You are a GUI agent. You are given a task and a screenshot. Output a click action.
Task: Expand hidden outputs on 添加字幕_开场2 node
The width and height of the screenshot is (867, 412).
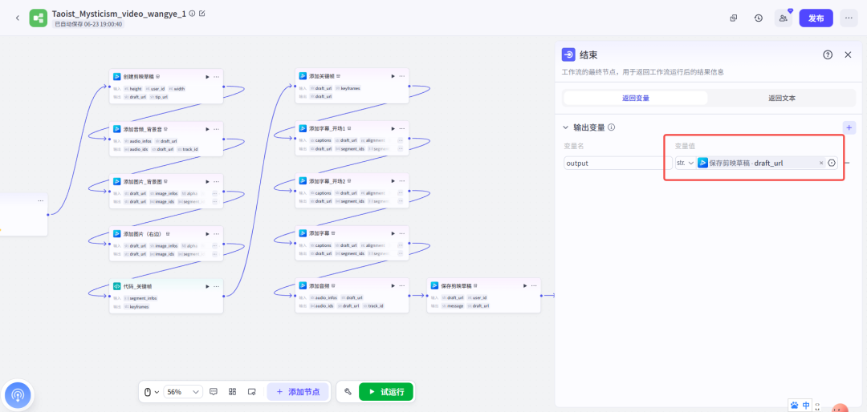click(x=401, y=201)
